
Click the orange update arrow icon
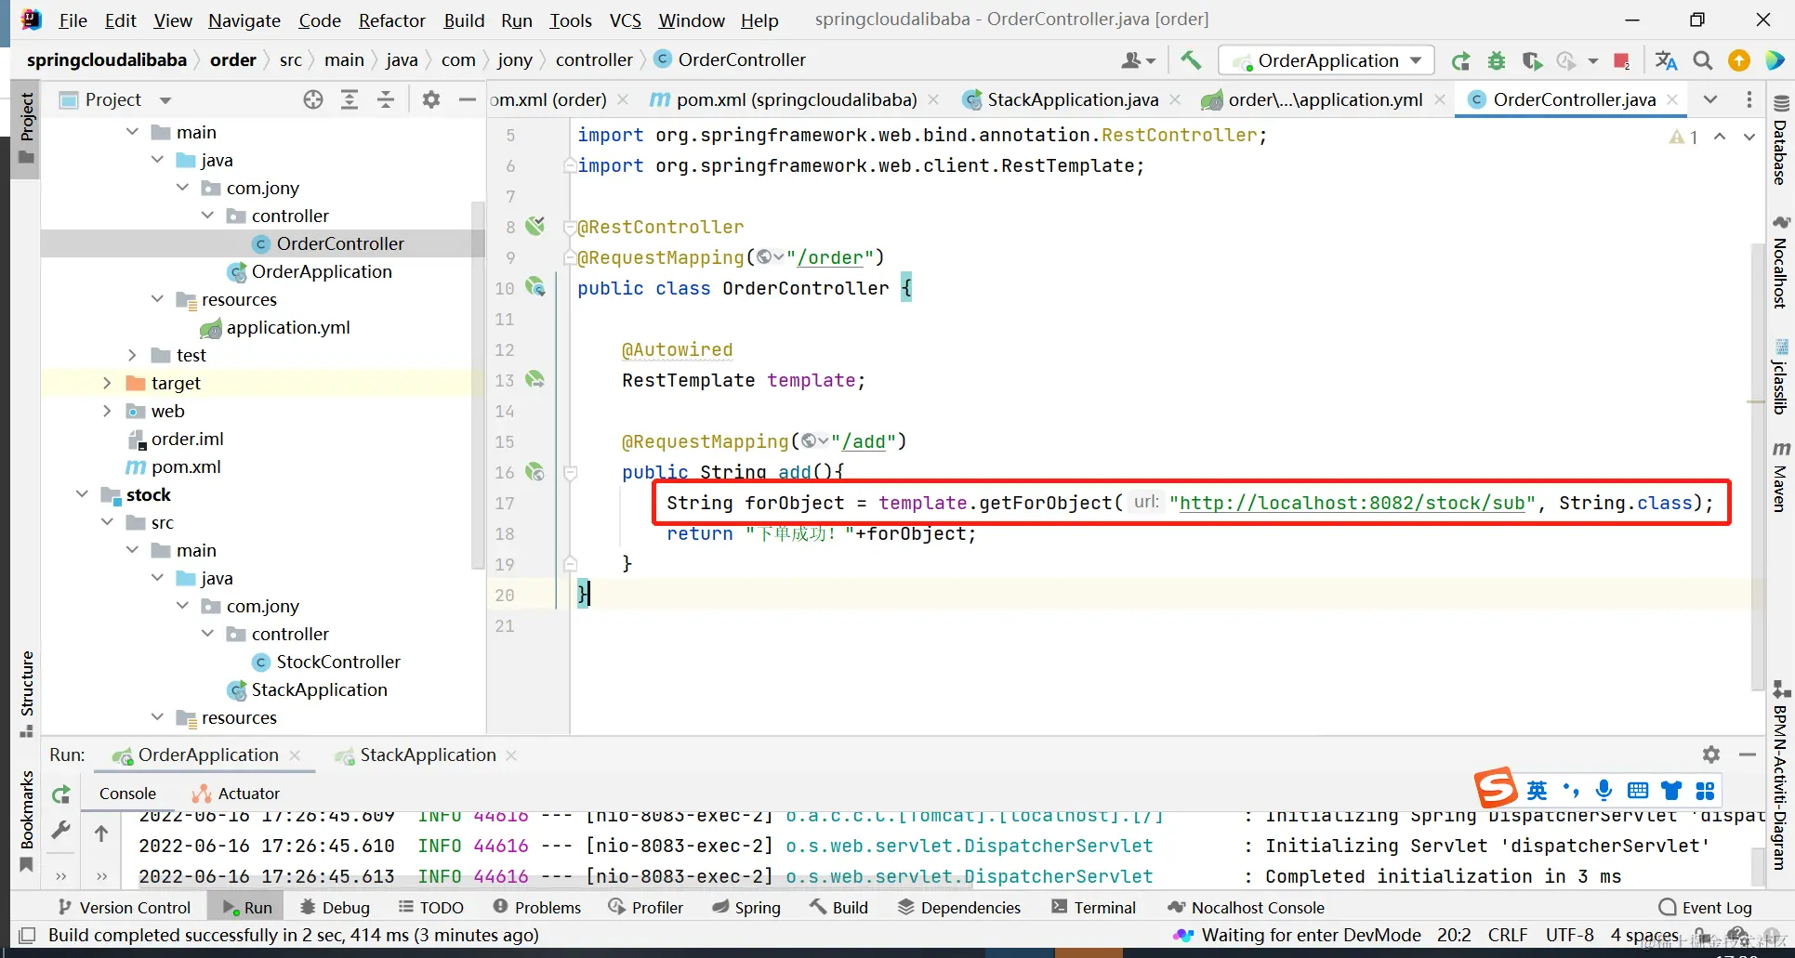[x=1738, y=60]
